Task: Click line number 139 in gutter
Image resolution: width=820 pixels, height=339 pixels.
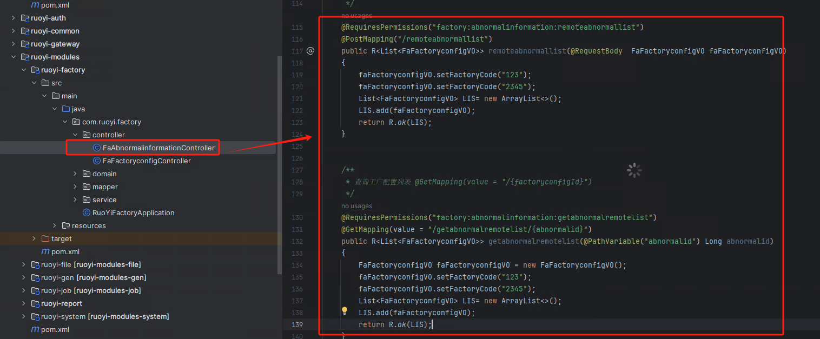Action: [297, 324]
